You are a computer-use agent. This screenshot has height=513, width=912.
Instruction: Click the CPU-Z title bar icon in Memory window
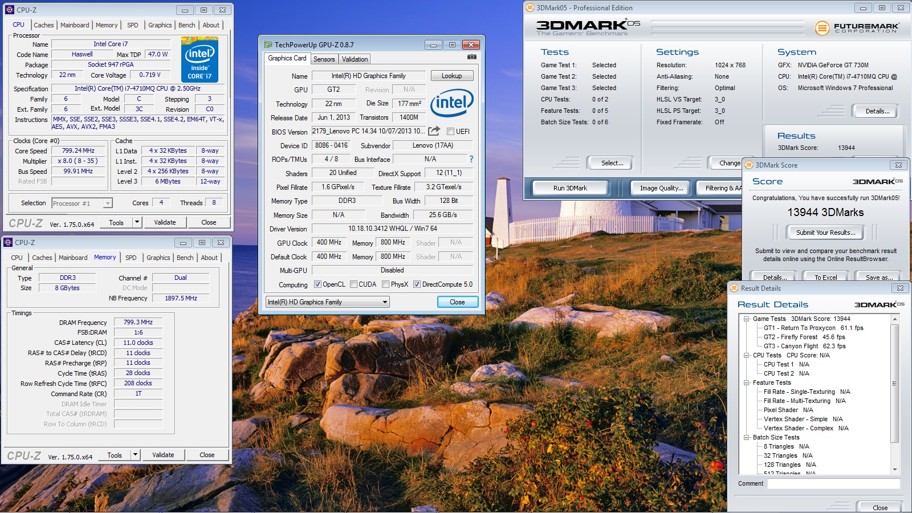[x=8, y=242]
